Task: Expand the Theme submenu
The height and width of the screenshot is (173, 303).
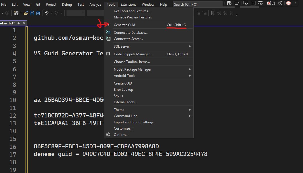Action: click(x=190, y=110)
